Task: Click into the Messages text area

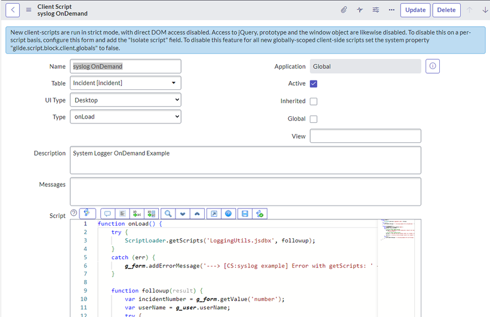Action: tap(245, 192)
